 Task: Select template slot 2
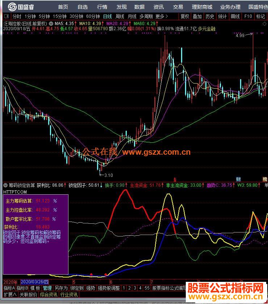pyautogui.click(x=129, y=288)
